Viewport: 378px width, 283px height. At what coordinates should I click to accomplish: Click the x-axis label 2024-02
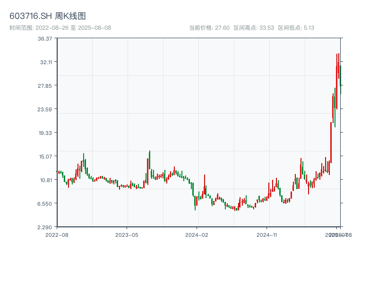pos(197,235)
